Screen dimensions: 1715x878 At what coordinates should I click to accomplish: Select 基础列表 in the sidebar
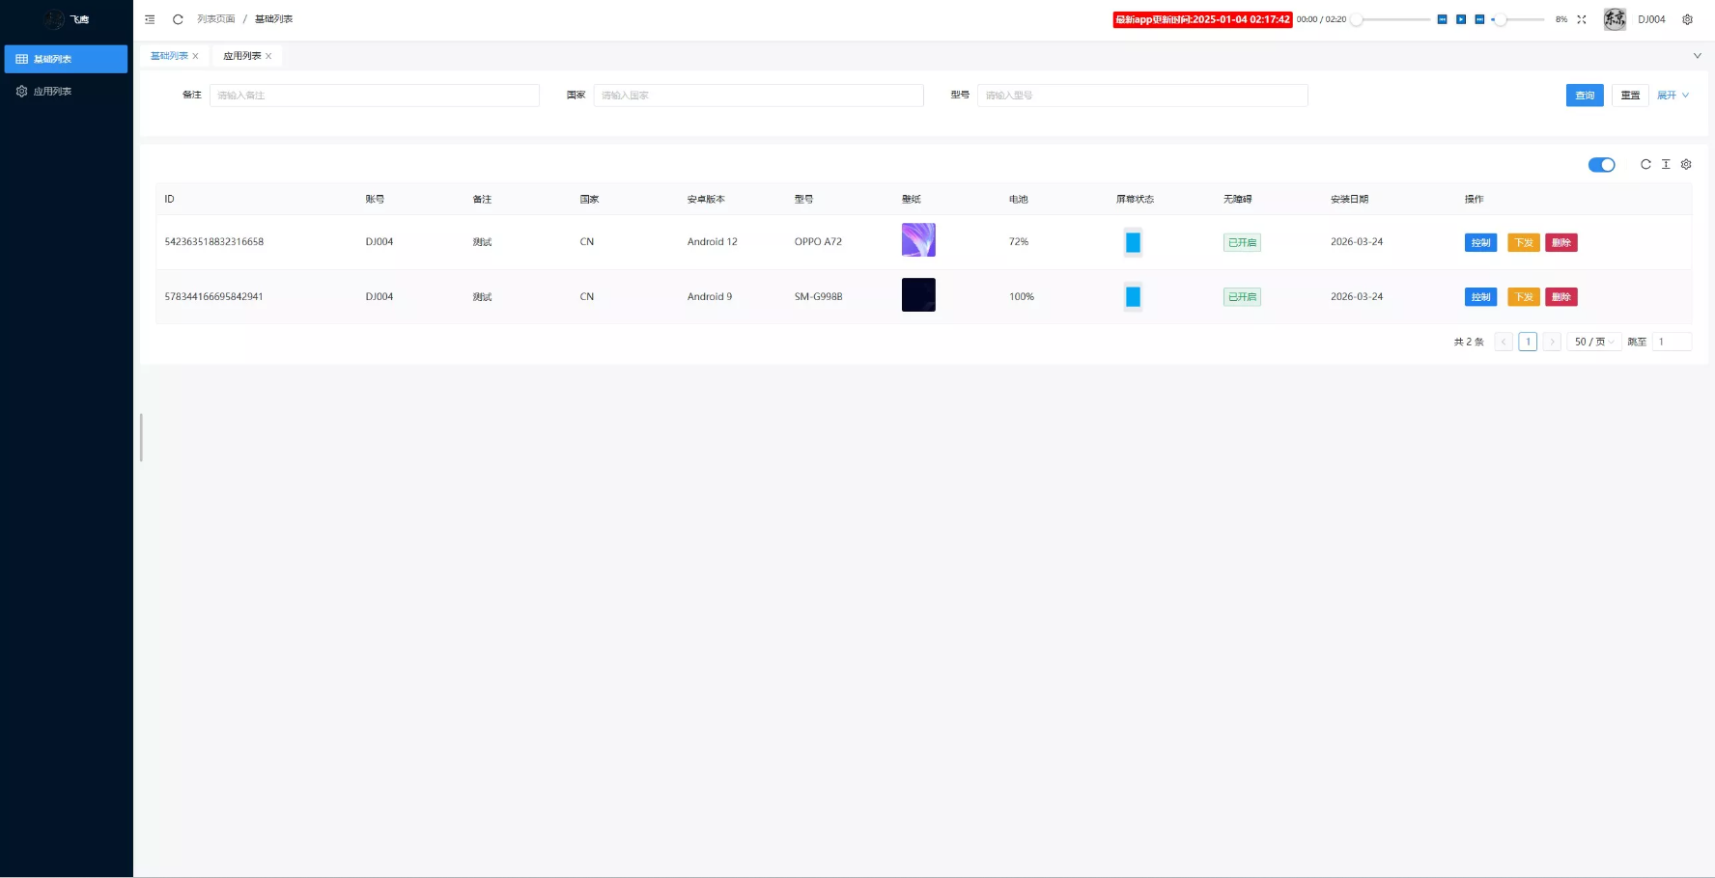66,59
